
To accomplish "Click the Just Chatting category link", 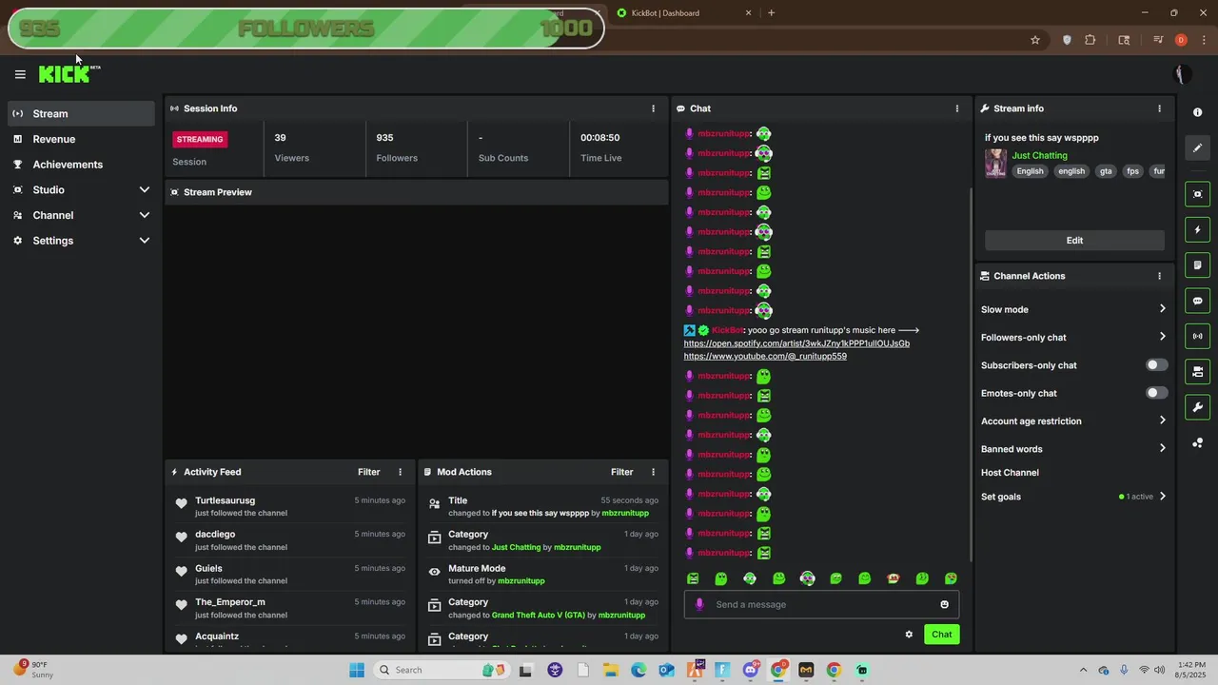I will tap(1039, 155).
